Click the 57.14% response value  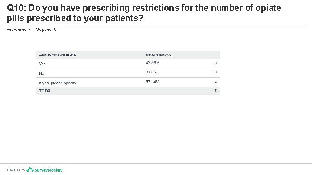pyautogui.click(x=152, y=82)
